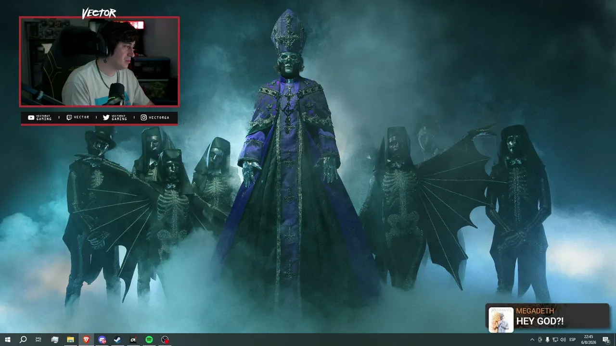Viewport: 616px width, 346px height.
Task: Open the notification Action Center icon
Action: tap(606, 340)
